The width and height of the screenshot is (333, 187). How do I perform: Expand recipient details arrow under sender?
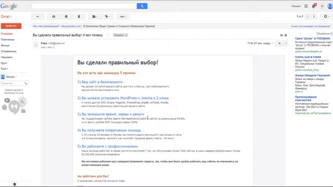[54, 47]
